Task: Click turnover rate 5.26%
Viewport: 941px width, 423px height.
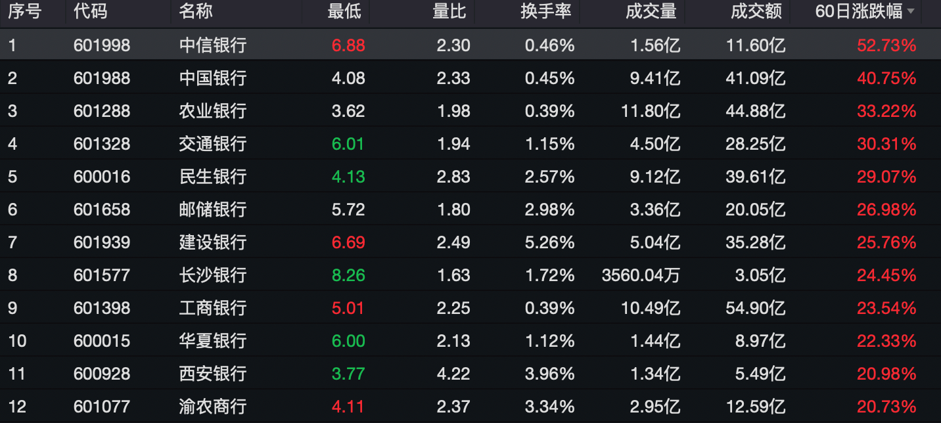Action: tap(550, 242)
